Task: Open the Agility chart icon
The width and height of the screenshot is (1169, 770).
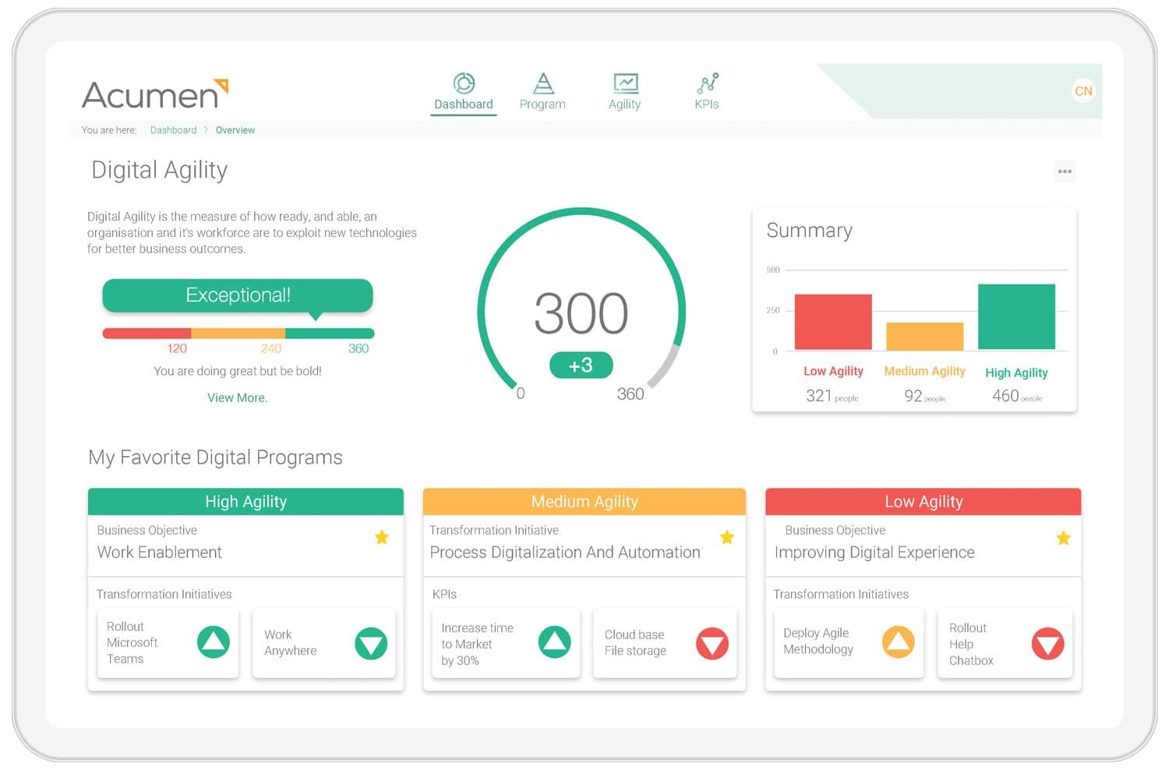Action: pyautogui.click(x=625, y=81)
